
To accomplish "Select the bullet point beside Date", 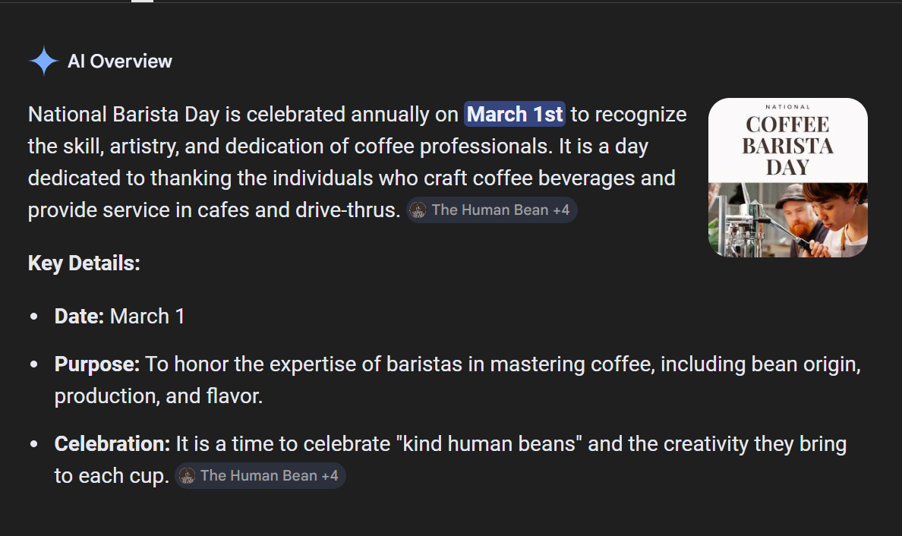I will point(34,317).
